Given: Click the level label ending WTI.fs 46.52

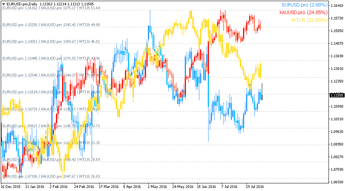Looking at the screenshot, I should pyautogui.click(x=51, y=41).
